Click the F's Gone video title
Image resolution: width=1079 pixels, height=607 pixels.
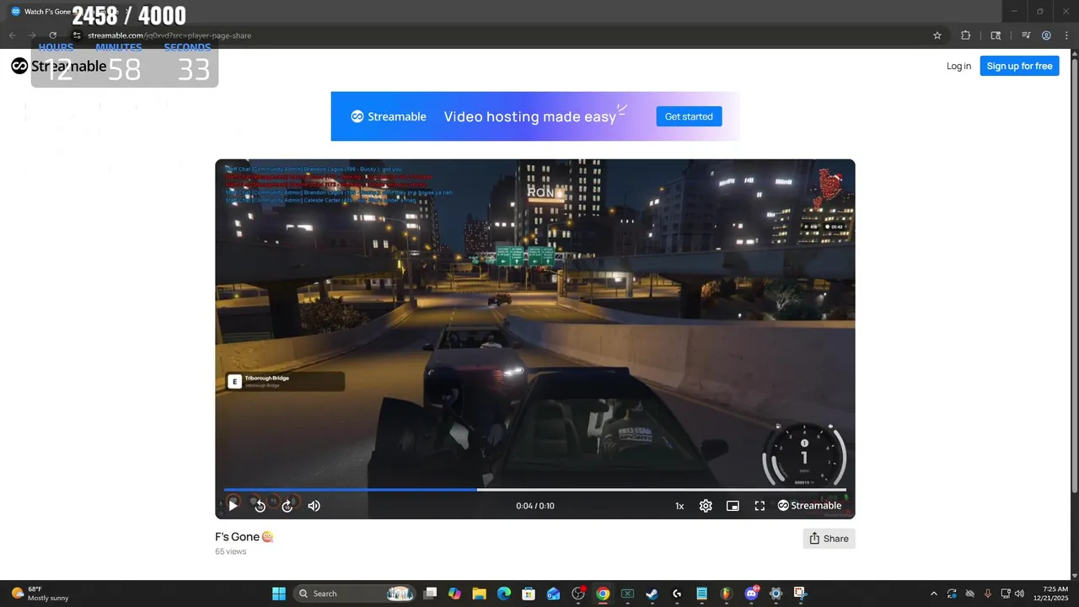pyautogui.click(x=244, y=537)
